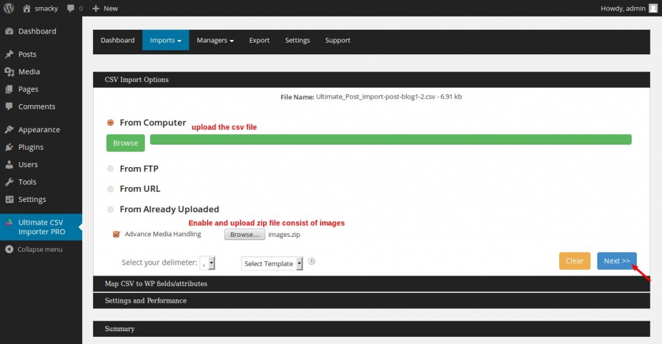Image resolution: width=662 pixels, height=344 pixels.
Task: Click the Appearance paintbrush icon
Action: (9, 130)
